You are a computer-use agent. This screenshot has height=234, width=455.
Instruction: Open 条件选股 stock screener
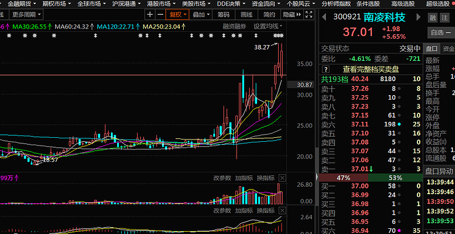tap(368, 4)
